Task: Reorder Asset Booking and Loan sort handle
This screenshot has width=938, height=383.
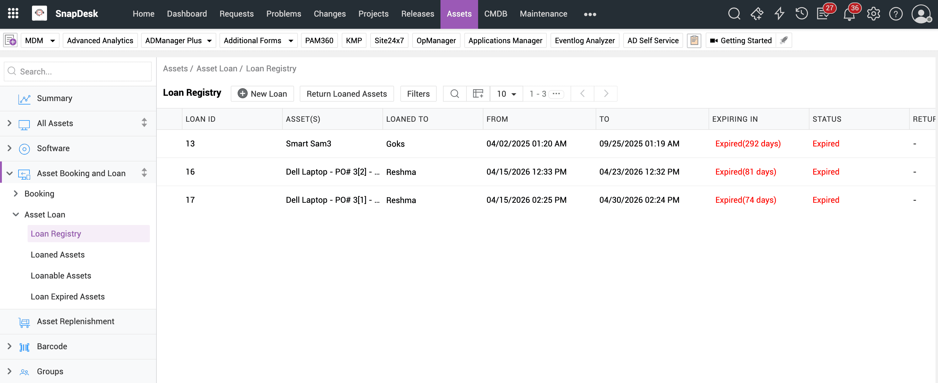Action: click(x=144, y=173)
